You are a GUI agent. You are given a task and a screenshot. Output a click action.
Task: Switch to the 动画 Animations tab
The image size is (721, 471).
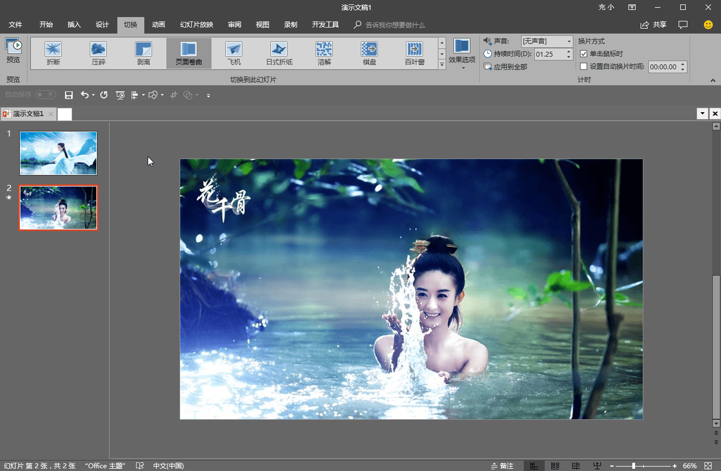coord(159,25)
